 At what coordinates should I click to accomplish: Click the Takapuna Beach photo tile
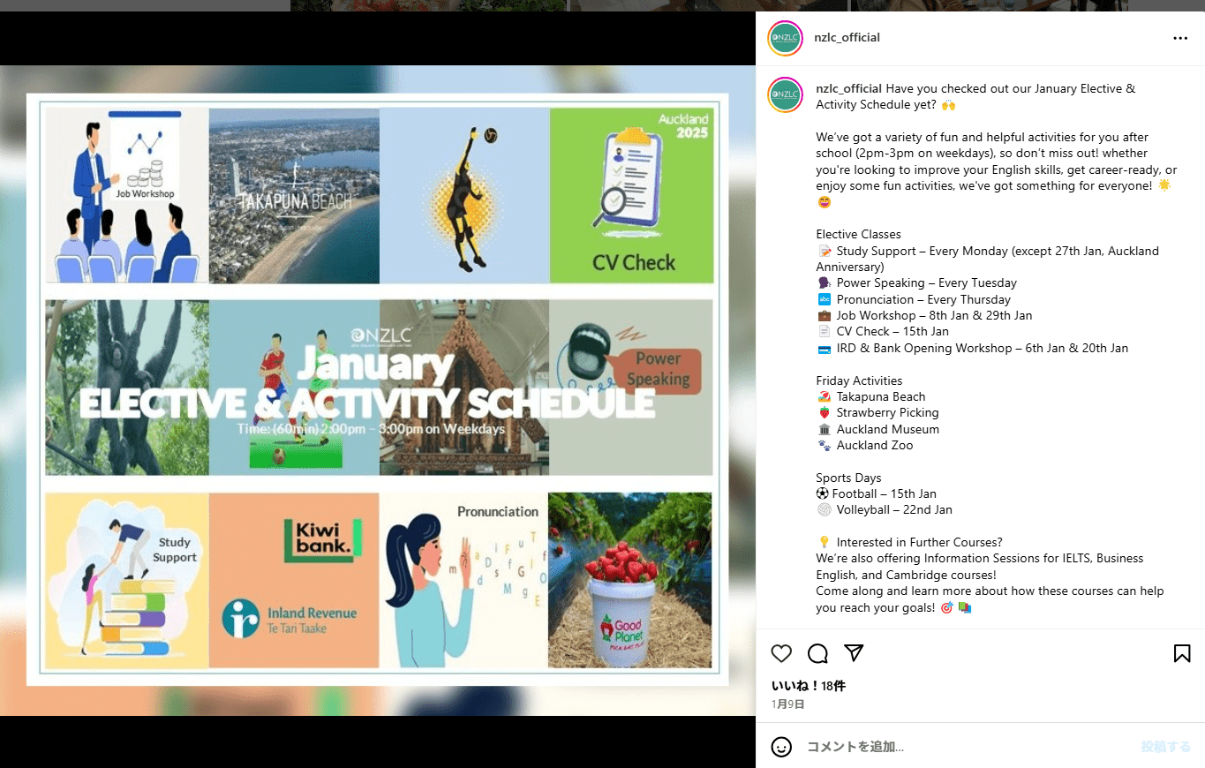[294, 195]
